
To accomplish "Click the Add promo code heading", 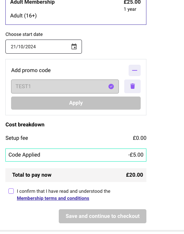I will [x=31, y=70].
